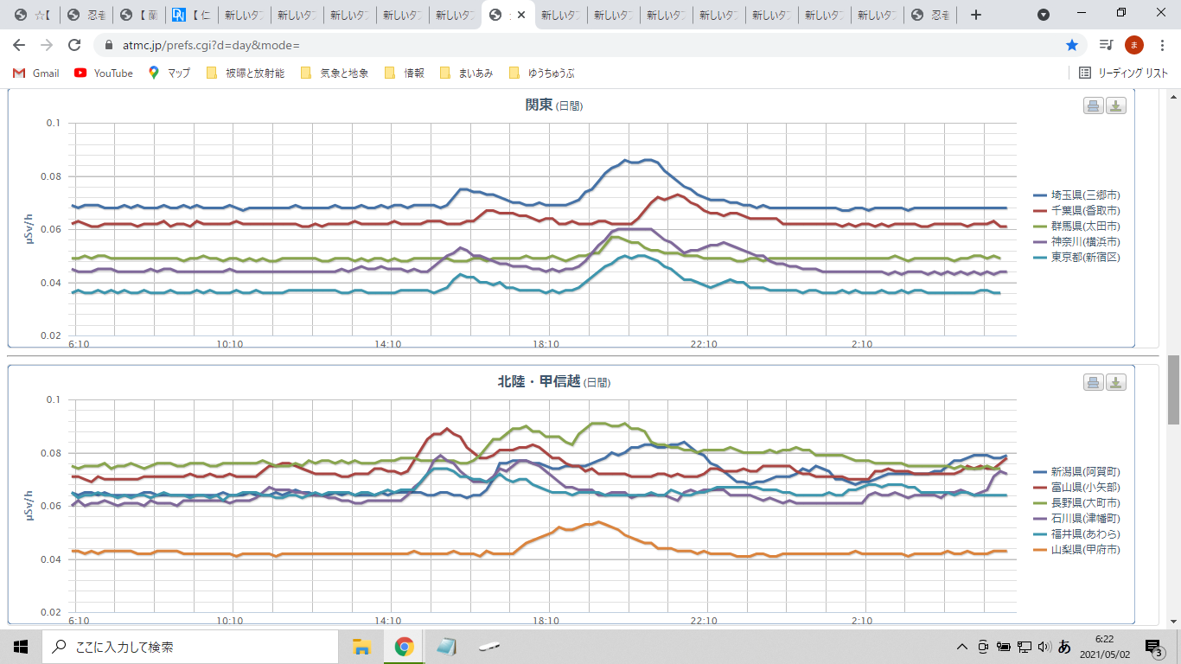Reload the page with the refresh icon
Viewport: 1181px width, 664px height.
click(x=74, y=45)
